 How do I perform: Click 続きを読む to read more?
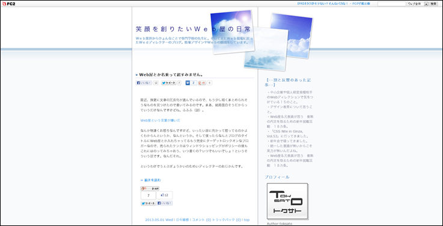pos(152,180)
